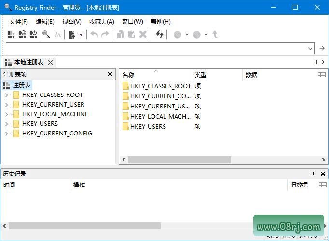Click the Undo arrow icon

[94, 34]
